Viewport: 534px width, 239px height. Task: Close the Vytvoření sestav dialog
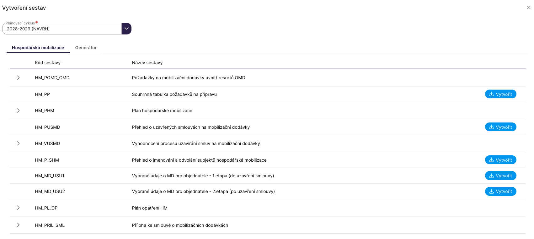click(x=529, y=8)
